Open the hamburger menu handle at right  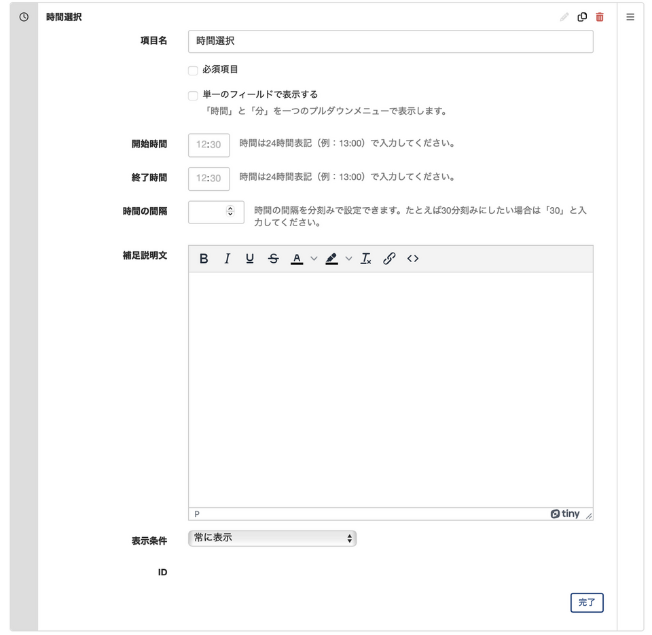(630, 17)
